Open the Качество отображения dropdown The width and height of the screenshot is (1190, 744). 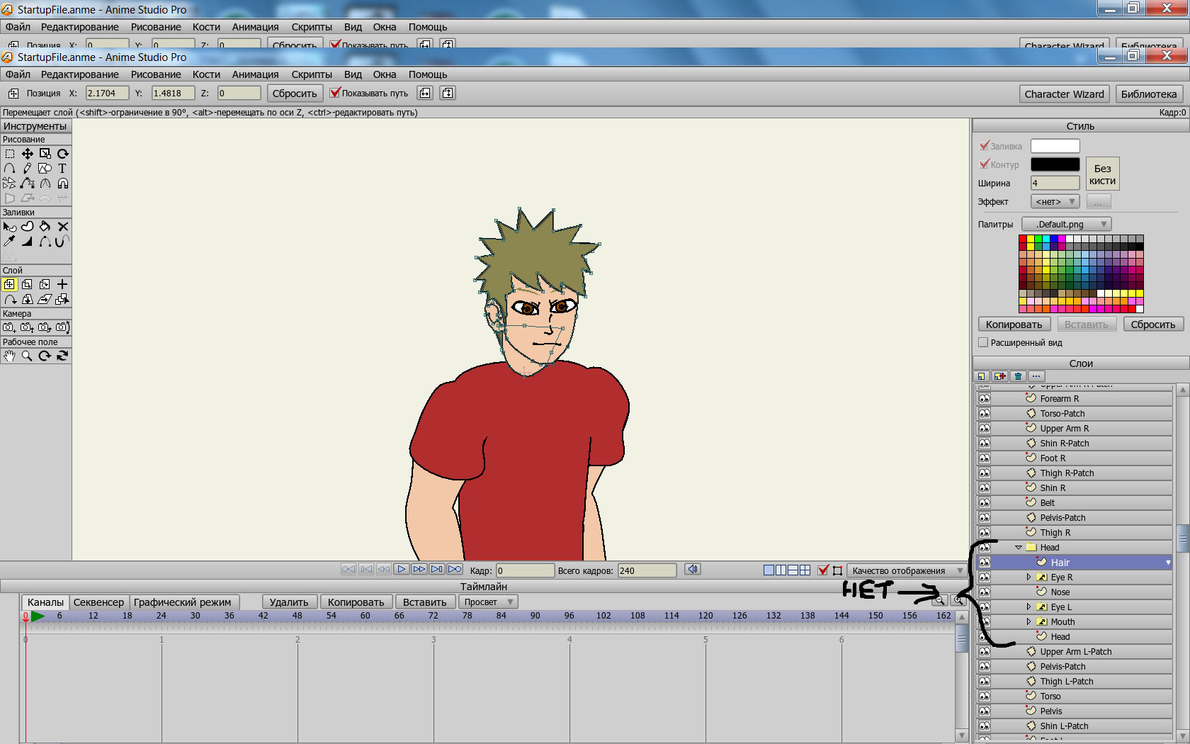pyautogui.click(x=907, y=570)
